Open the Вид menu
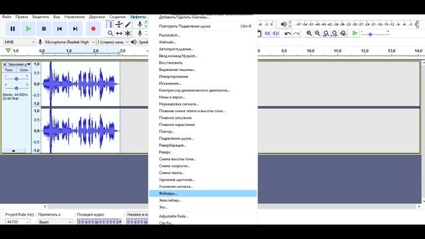425x239 pixels. [56, 17]
